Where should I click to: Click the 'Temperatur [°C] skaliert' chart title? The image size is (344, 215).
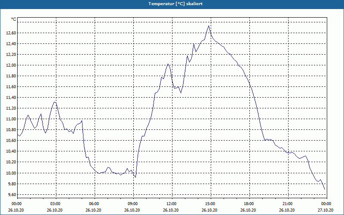tap(175, 4)
